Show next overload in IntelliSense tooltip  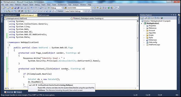click(36, 85)
